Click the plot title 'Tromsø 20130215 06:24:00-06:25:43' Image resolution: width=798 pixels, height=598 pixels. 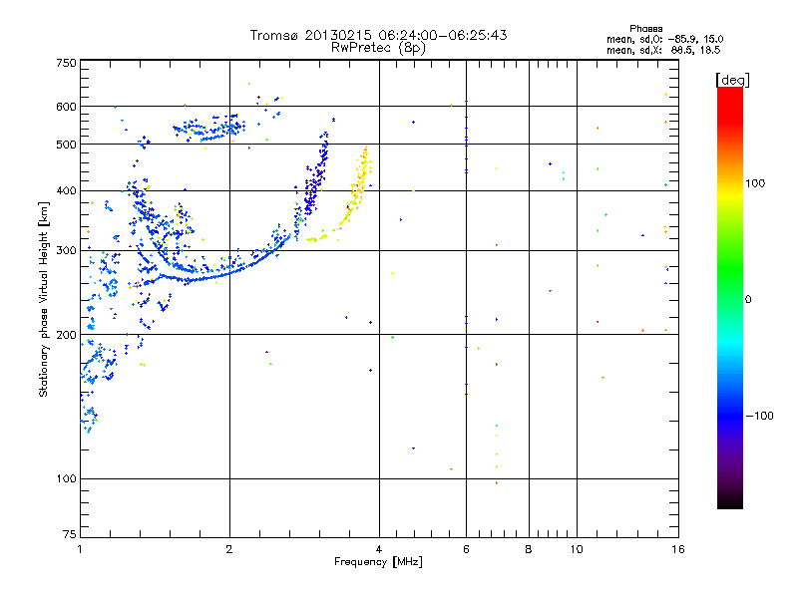[378, 35]
